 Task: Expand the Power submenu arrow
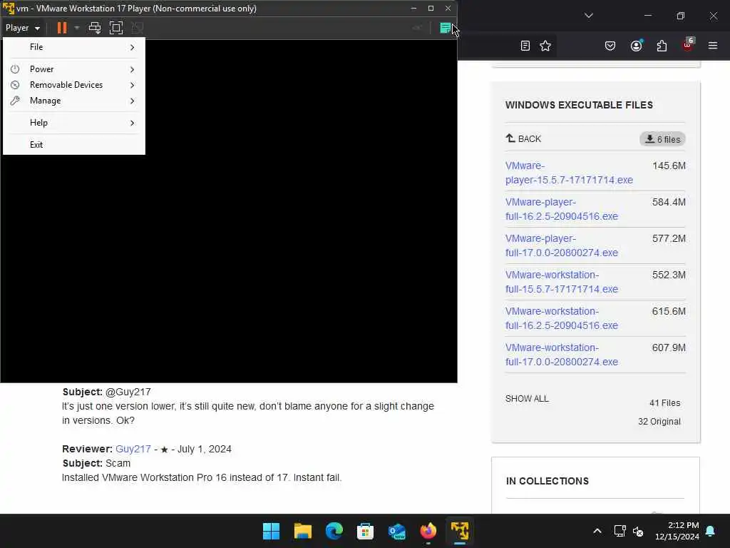click(x=132, y=69)
